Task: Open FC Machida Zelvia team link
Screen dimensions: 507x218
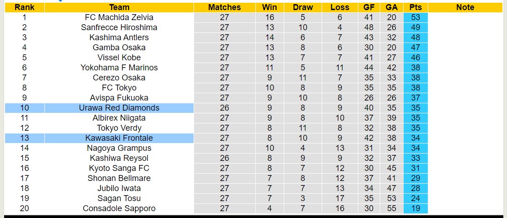Action: coord(119,17)
